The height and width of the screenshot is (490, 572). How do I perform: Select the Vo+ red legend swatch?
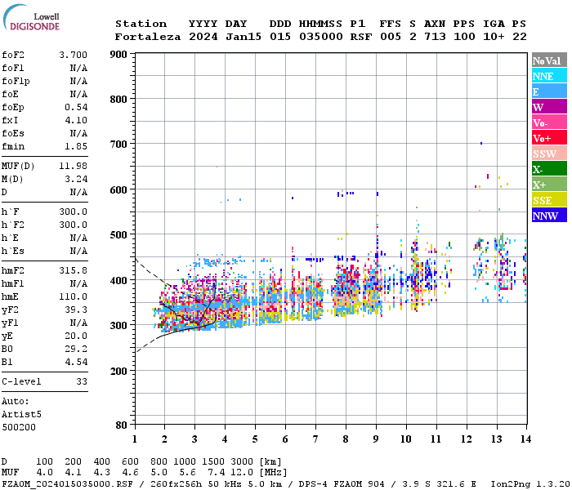pyautogui.click(x=549, y=138)
